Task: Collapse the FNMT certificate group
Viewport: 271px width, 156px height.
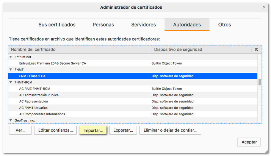Action: [11, 70]
